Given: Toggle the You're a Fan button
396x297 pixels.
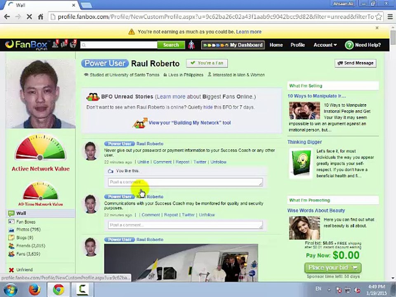Looking at the screenshot, I should tap(207, 63).
